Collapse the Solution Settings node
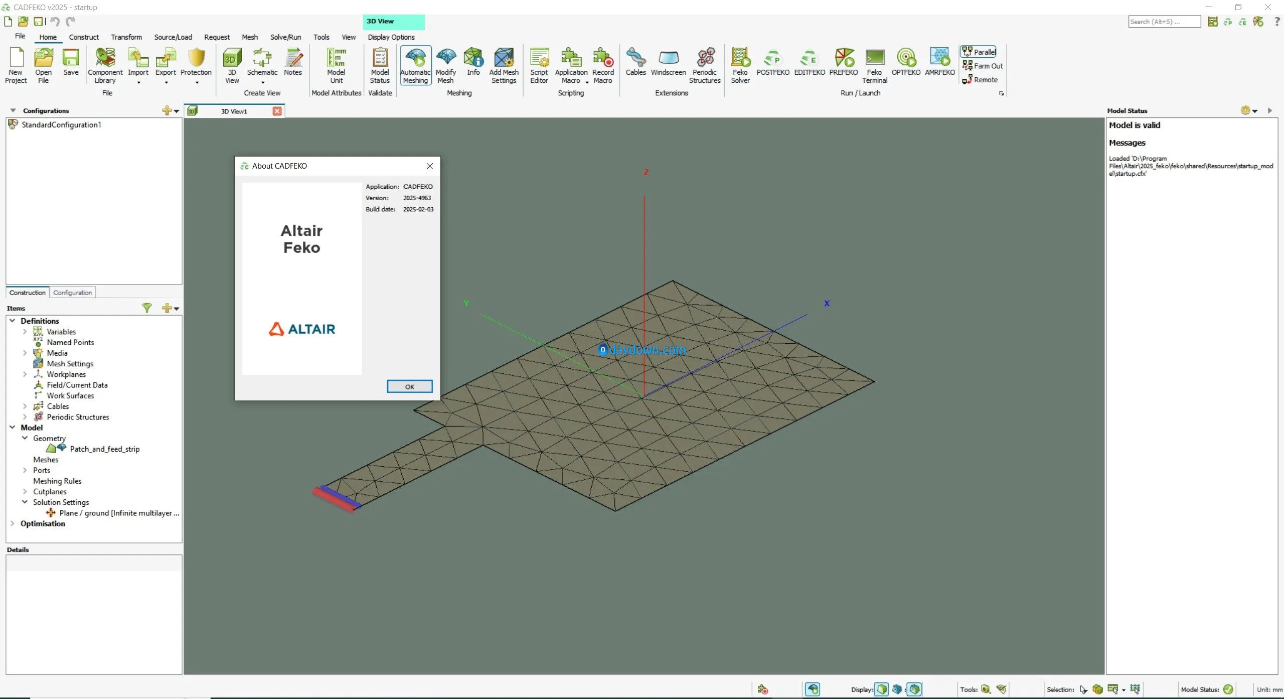This screenshot has width=1284, height=699. (x=25, y=502)
